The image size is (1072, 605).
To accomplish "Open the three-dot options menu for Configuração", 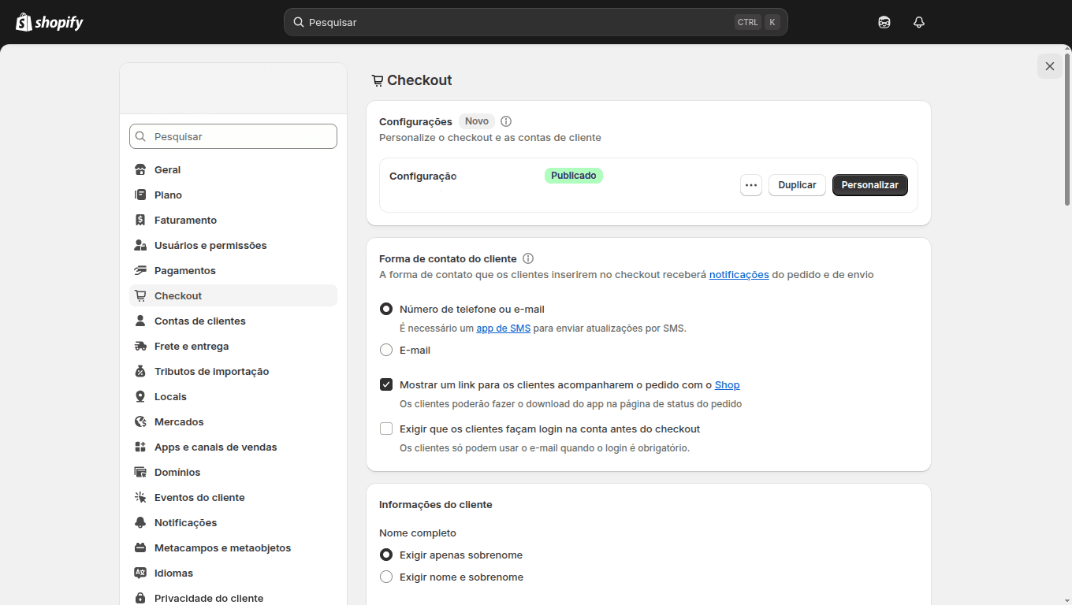I will [x=750, y=184].
